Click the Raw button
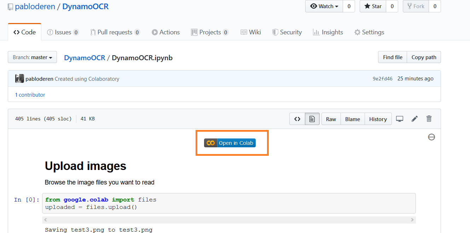This screenshot has height=233, width=470. click(331, 119)
